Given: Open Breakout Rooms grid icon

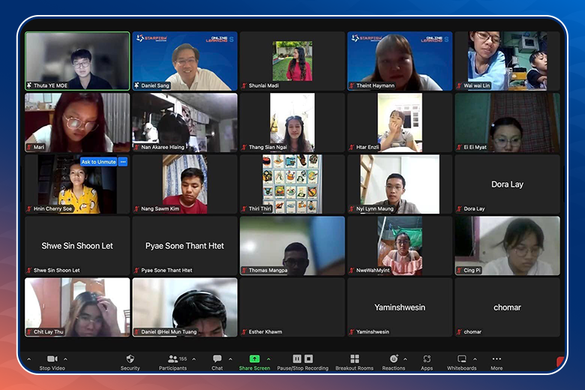Looking at the screenshot, I should (355, 359).
